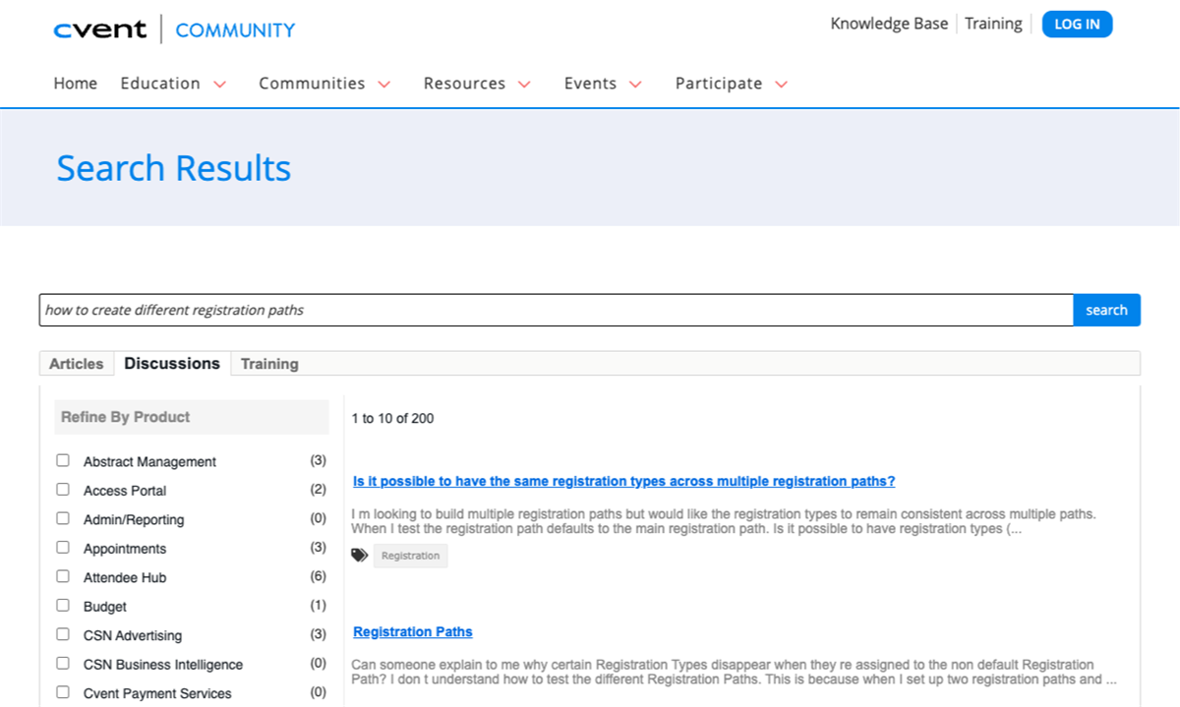
Task: Switch to the Articles tab
Action: coord(76,364)
